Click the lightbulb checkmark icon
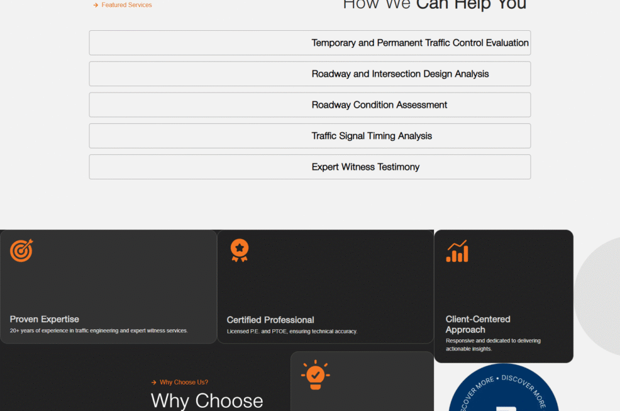This screenshot has width=620, height=411. pos(315,374)
